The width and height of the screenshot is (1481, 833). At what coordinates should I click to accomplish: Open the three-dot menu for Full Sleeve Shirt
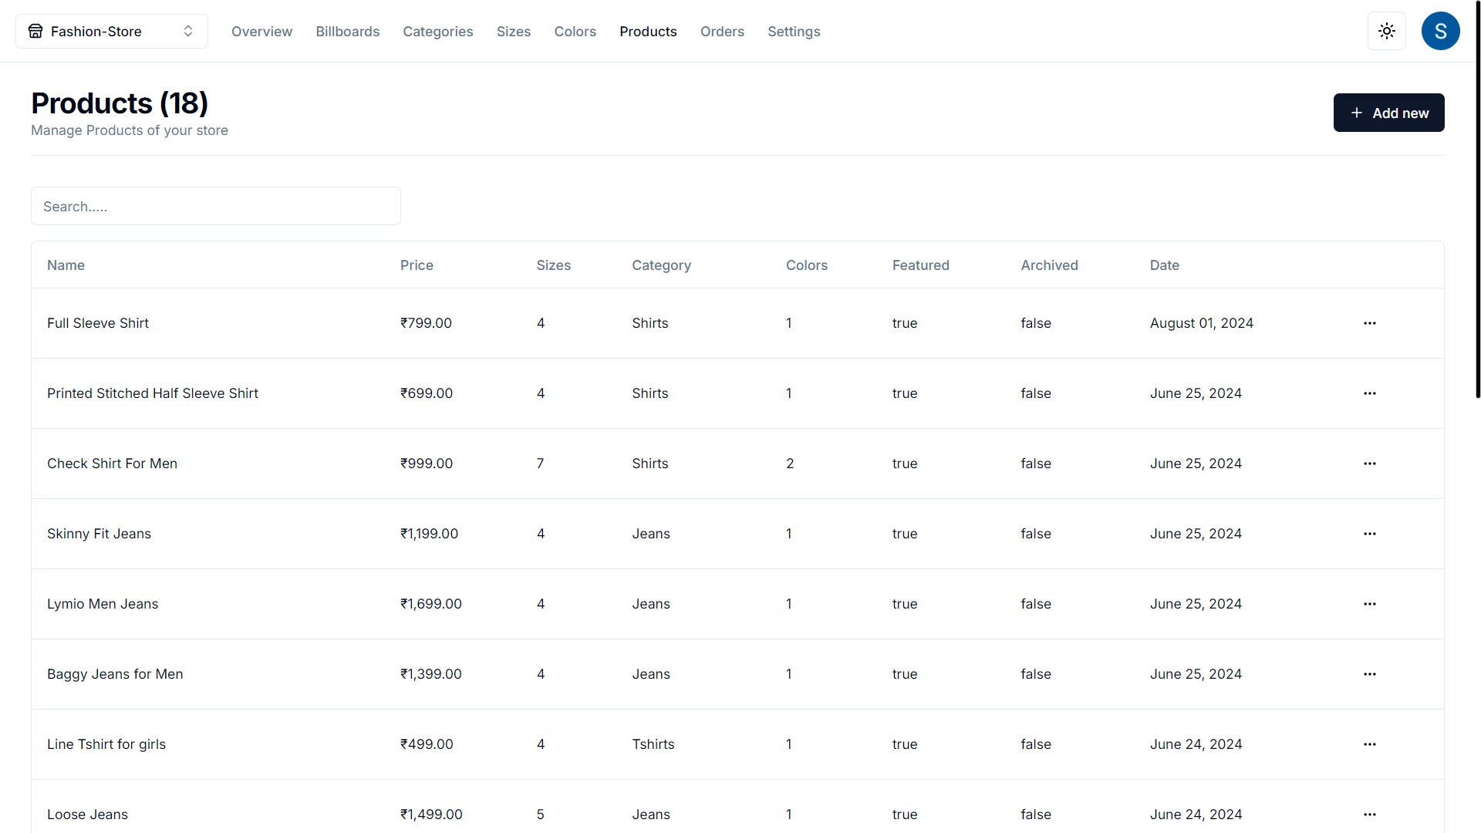tap(1369, 323)
